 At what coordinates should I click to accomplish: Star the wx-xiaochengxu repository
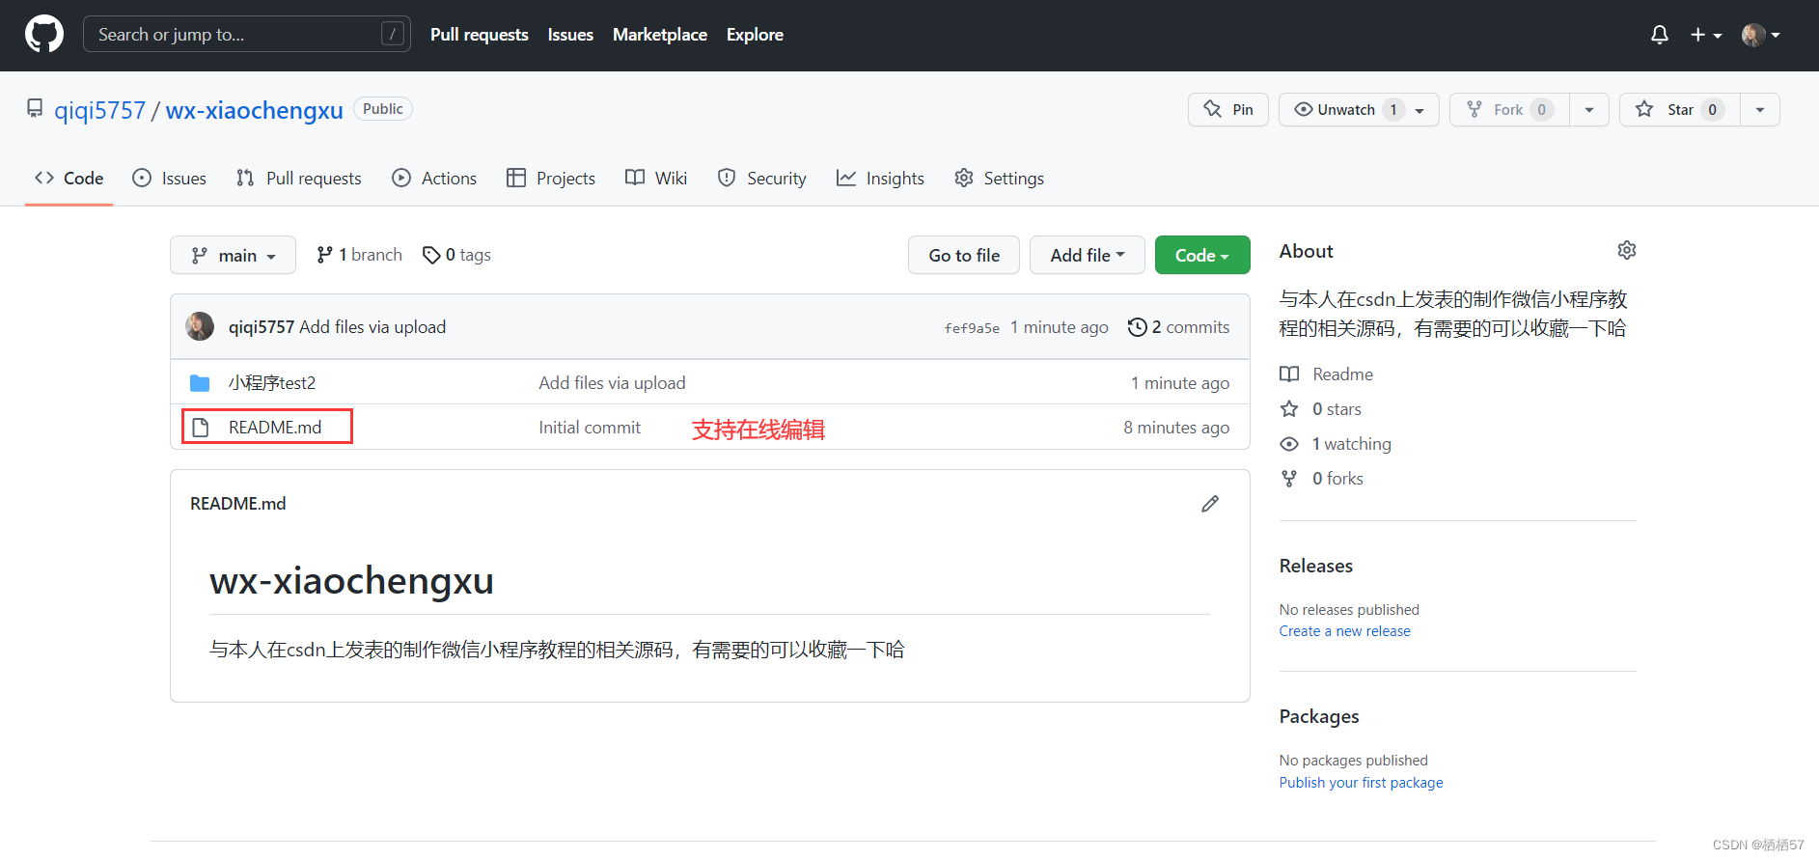pos(1679,110)
